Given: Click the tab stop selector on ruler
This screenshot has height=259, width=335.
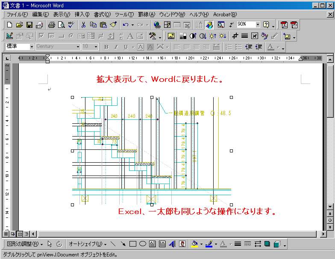Looking at the screenshot, I should (7, 58).
